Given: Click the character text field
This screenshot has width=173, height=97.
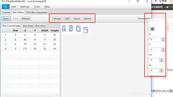Looking at the screenshot, I should pyautogui.click(x=154, y=23).
